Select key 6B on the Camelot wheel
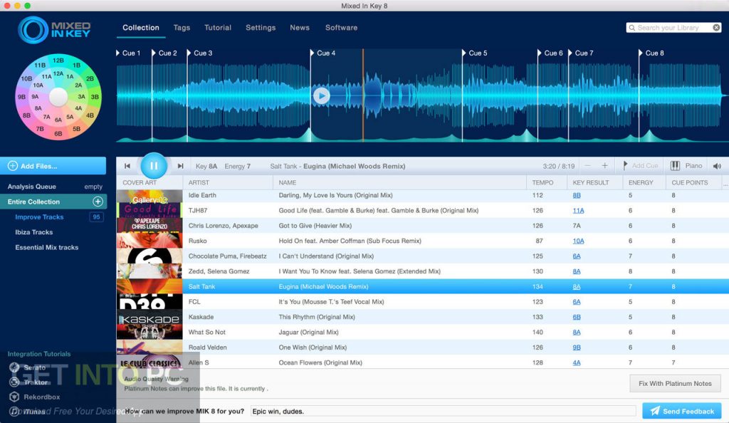Image resolution: width=729 pixels, height=423 pixels. pyautogui.click(x=58, y=133)
